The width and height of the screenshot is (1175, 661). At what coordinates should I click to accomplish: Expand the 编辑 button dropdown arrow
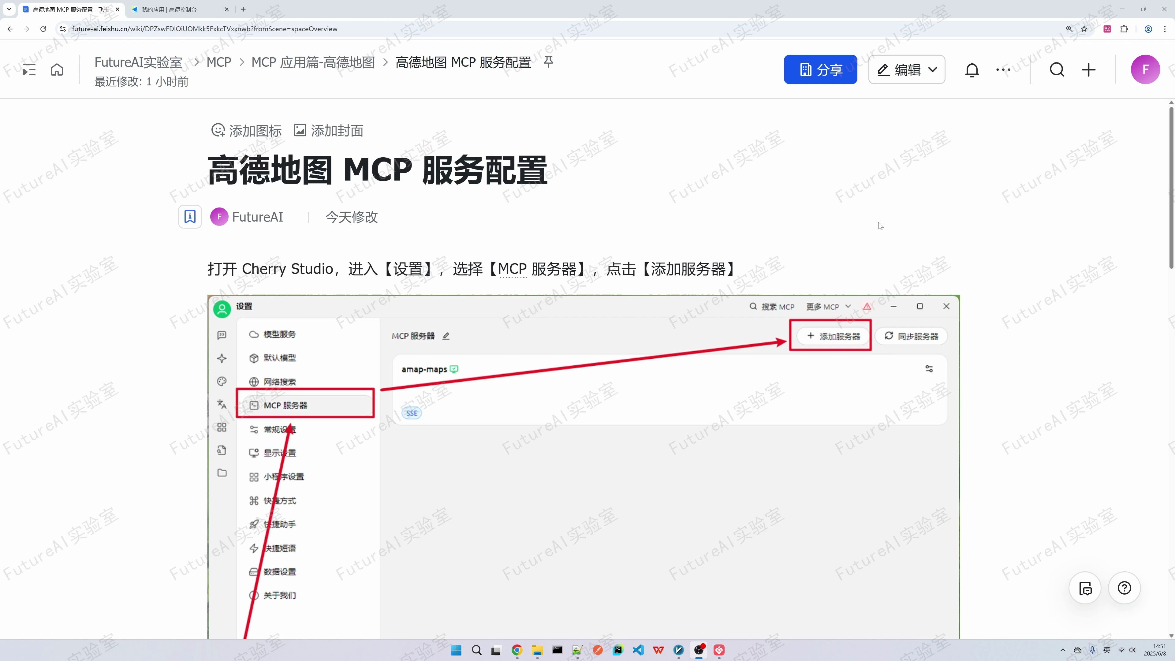[x=932, y=69]
